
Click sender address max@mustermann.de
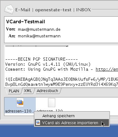point(39,29)
